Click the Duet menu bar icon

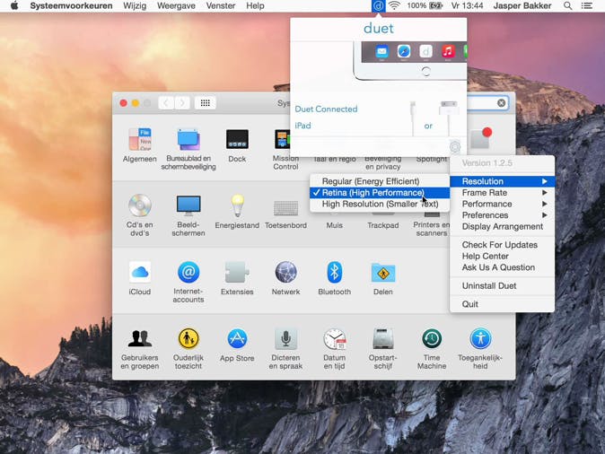pyautogui.click(x=379, y=5)
